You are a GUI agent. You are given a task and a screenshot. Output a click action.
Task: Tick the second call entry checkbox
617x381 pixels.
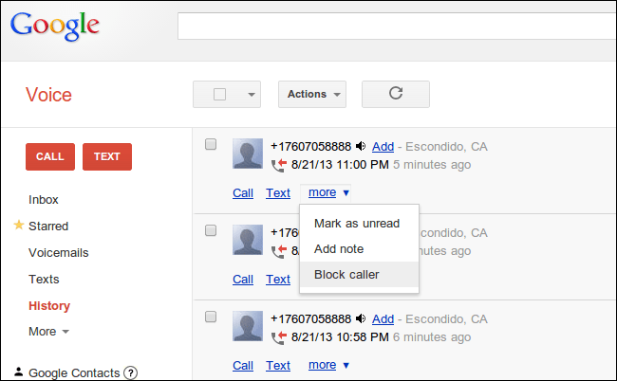point(211,230)
